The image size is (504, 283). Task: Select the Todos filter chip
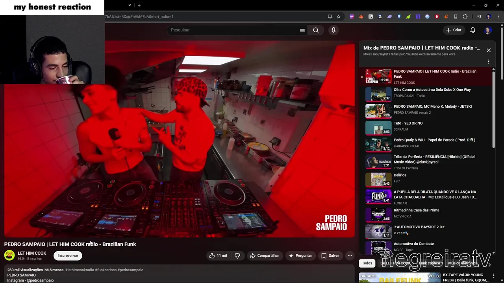pyautogui.click(x=367, y=263)
